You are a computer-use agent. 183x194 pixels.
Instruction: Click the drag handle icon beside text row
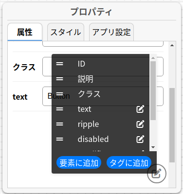tap(59, 109)
